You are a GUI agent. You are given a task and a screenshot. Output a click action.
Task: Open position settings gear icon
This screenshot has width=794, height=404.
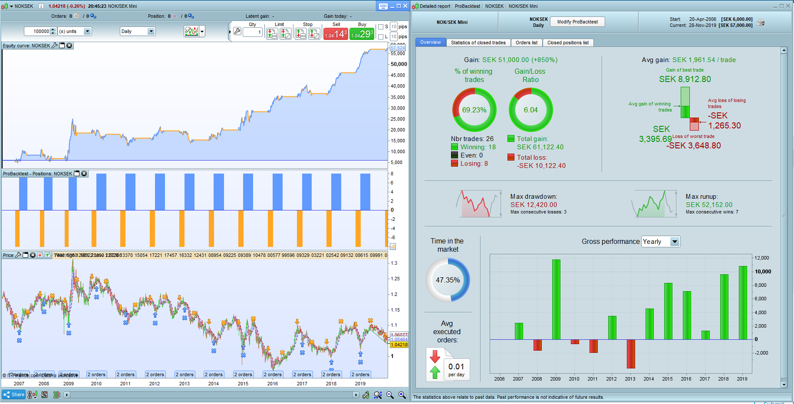pos(191,16)
